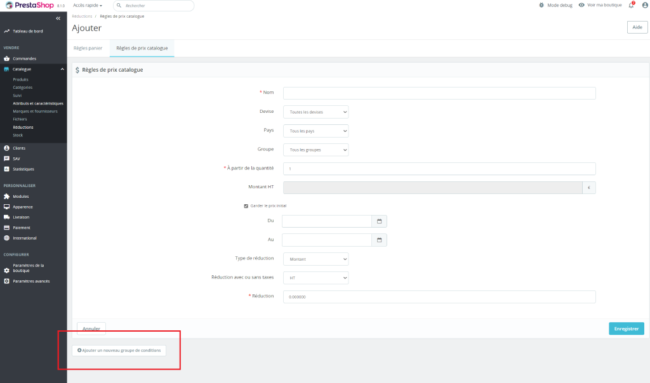Click Ajouter un nouveau groupe de conditions
This screenshot has width=650, height=383.
[119, 350]
